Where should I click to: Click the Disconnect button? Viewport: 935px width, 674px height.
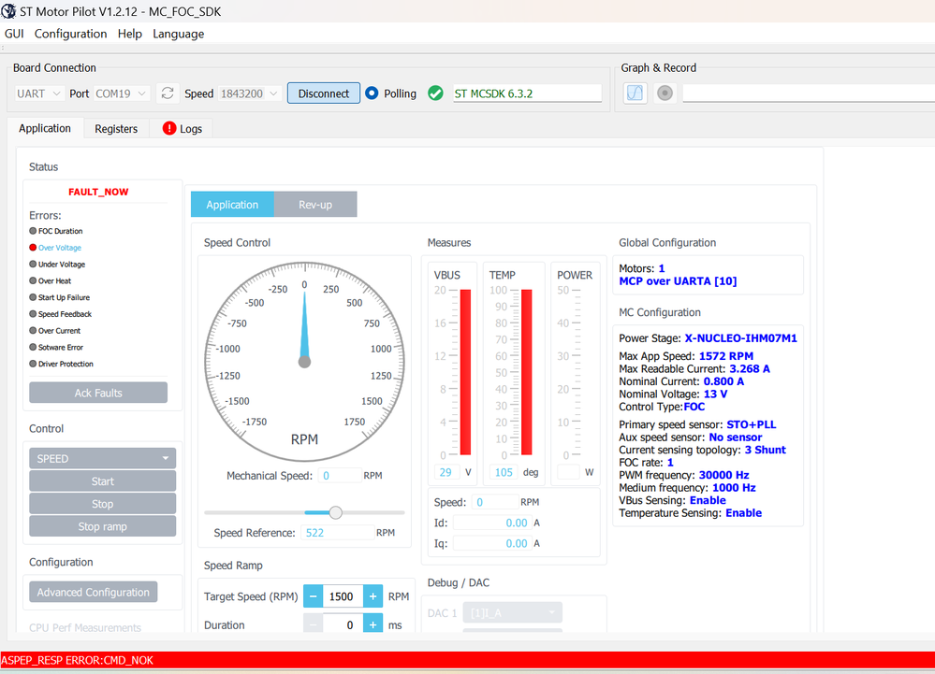324,93
